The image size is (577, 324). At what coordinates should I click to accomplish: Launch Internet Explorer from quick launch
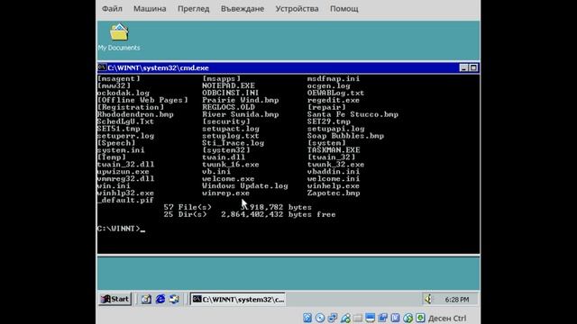[x=160, y=300]
